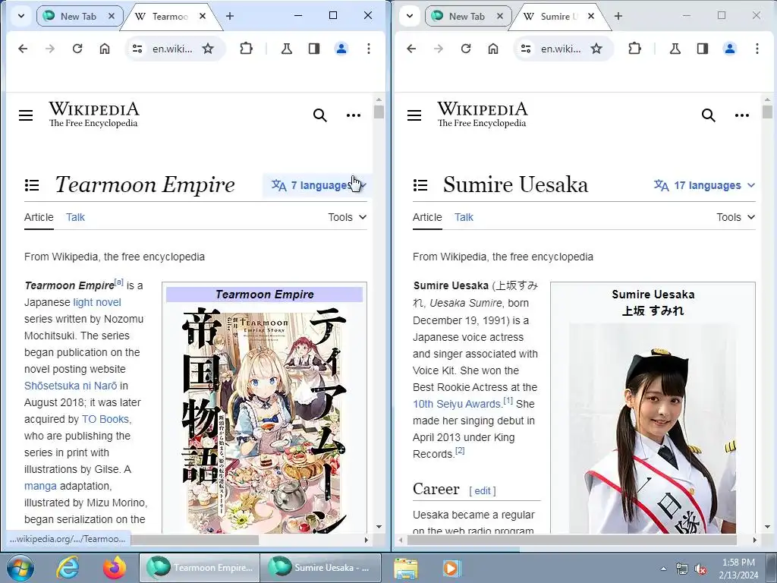The image size is (777, 583).
Task: Follow the light novel link
Action: (97, 302)
